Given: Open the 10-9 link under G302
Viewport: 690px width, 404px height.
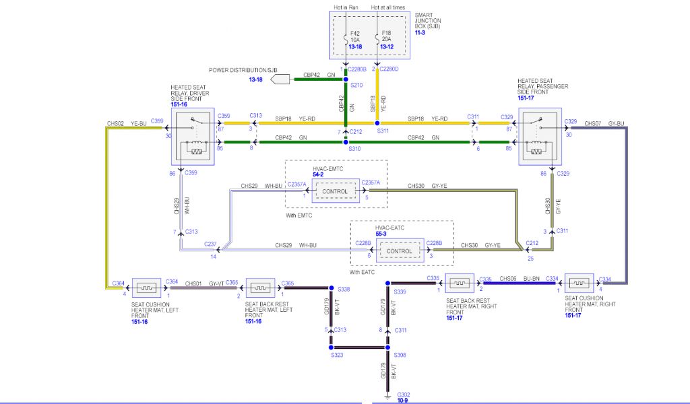Looking at the screenshot, I should (404, 400).
